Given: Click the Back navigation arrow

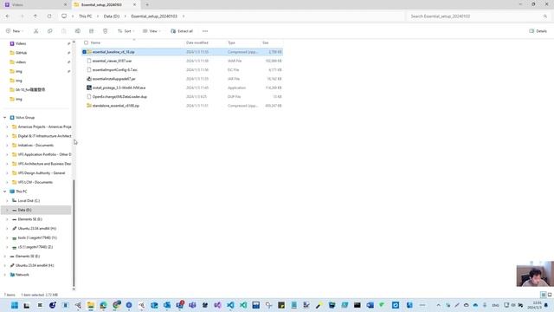Looking at the screenshot, I should click(8, 16).
